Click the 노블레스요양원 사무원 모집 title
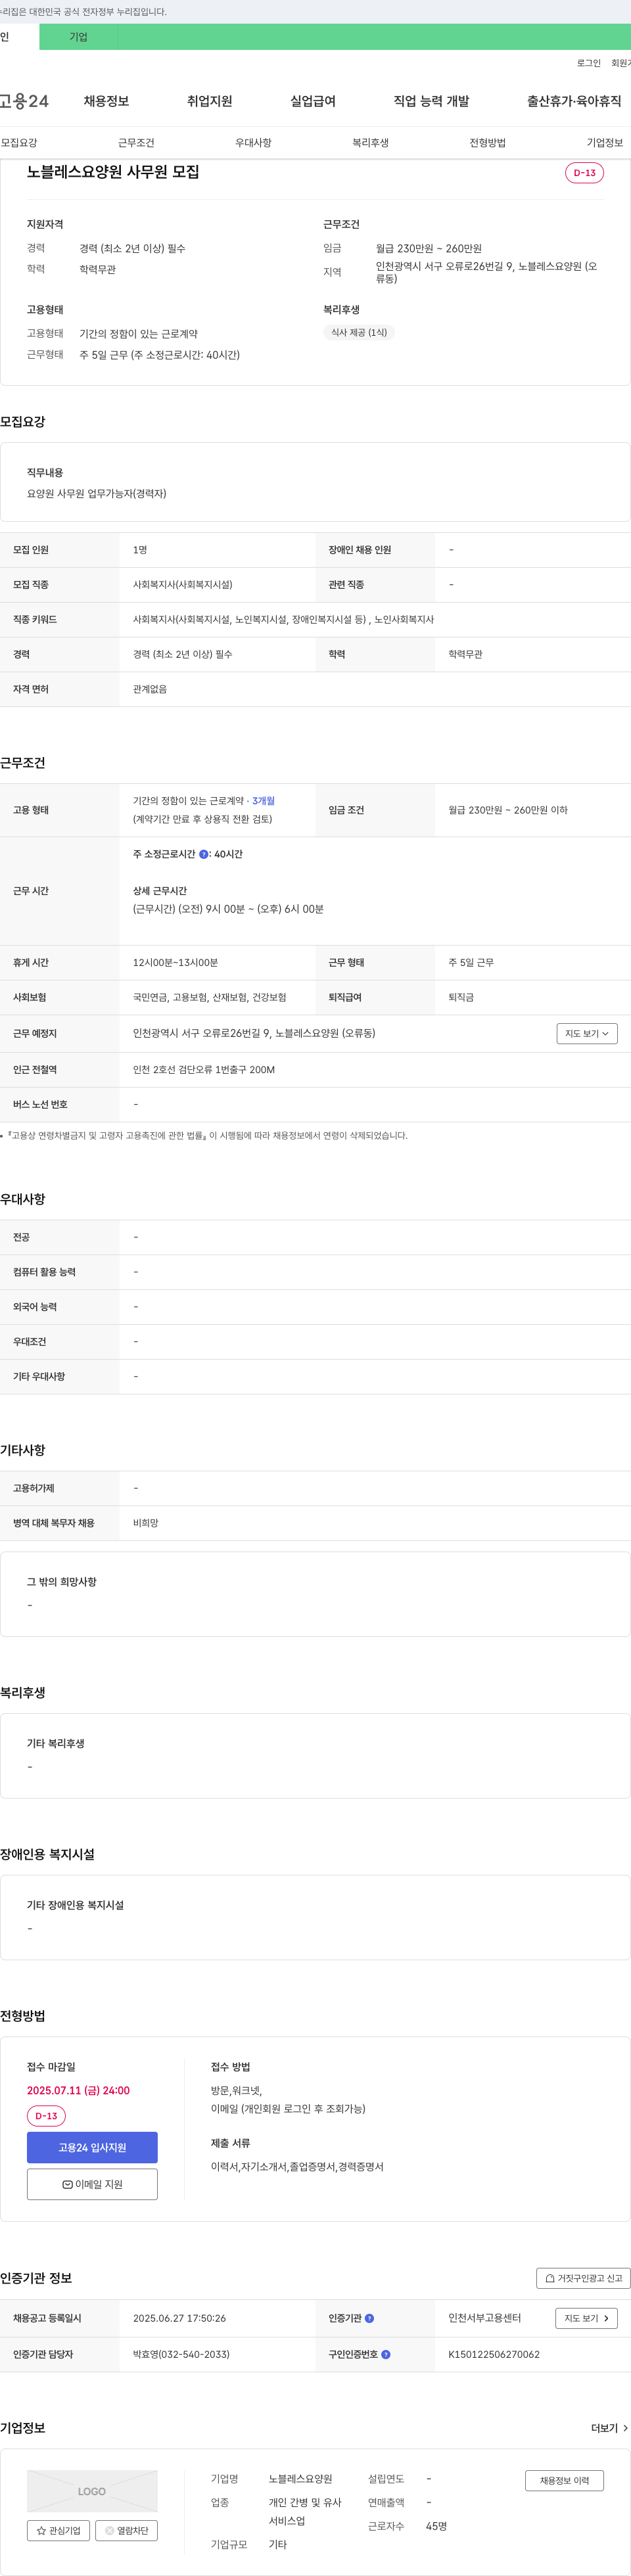Image resolution: width=631 pixels, height=2576 pixels. (x=113, y=172)
